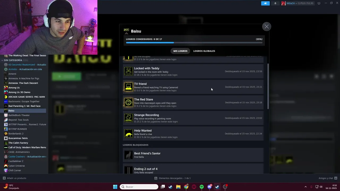Select Bad Parenting 1: Mr. Red Face
Image resolution: width=340 pixels, height=191 pixels.
point(24,106)
